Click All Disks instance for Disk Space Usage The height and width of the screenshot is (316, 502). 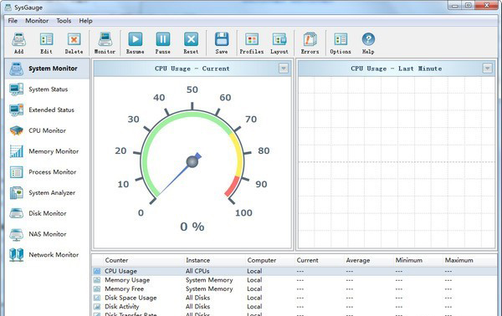click(x=197, y=298)
